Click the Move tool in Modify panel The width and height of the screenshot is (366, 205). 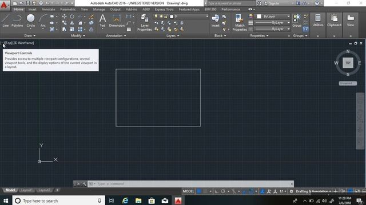pos(64,17)
